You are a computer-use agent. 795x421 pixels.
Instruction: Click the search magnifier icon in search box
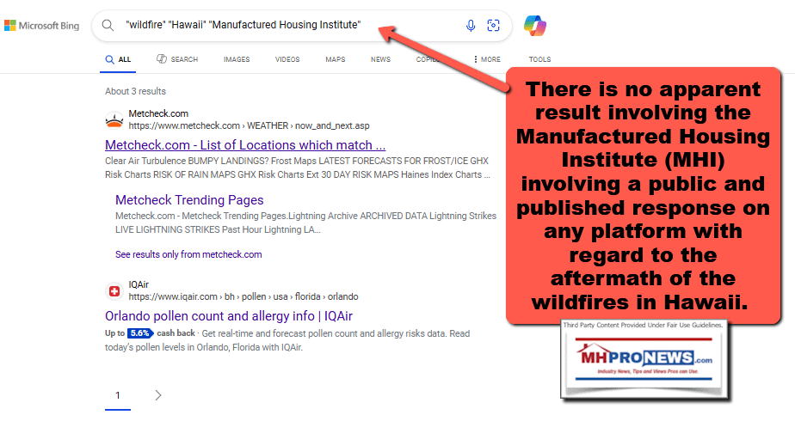pyautogui.click(x=108, y=25)
